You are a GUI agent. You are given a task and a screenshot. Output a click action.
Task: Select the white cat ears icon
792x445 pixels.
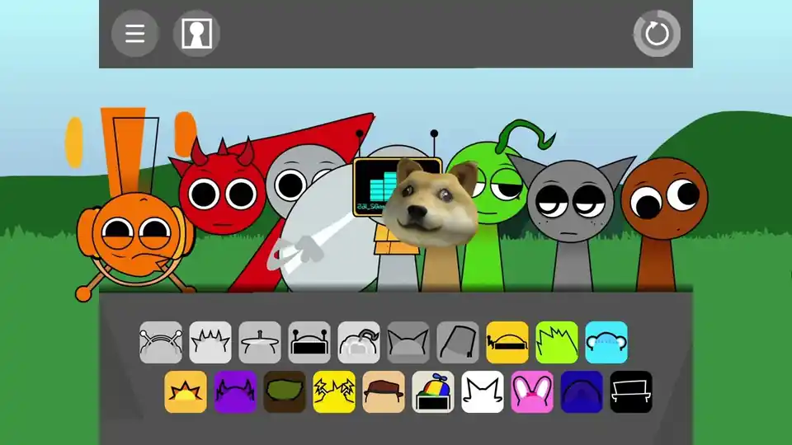[483, 392]
